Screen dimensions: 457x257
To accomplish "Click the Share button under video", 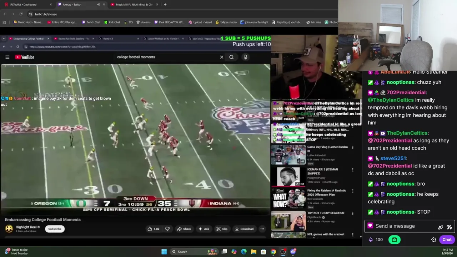I will point(184,229).
